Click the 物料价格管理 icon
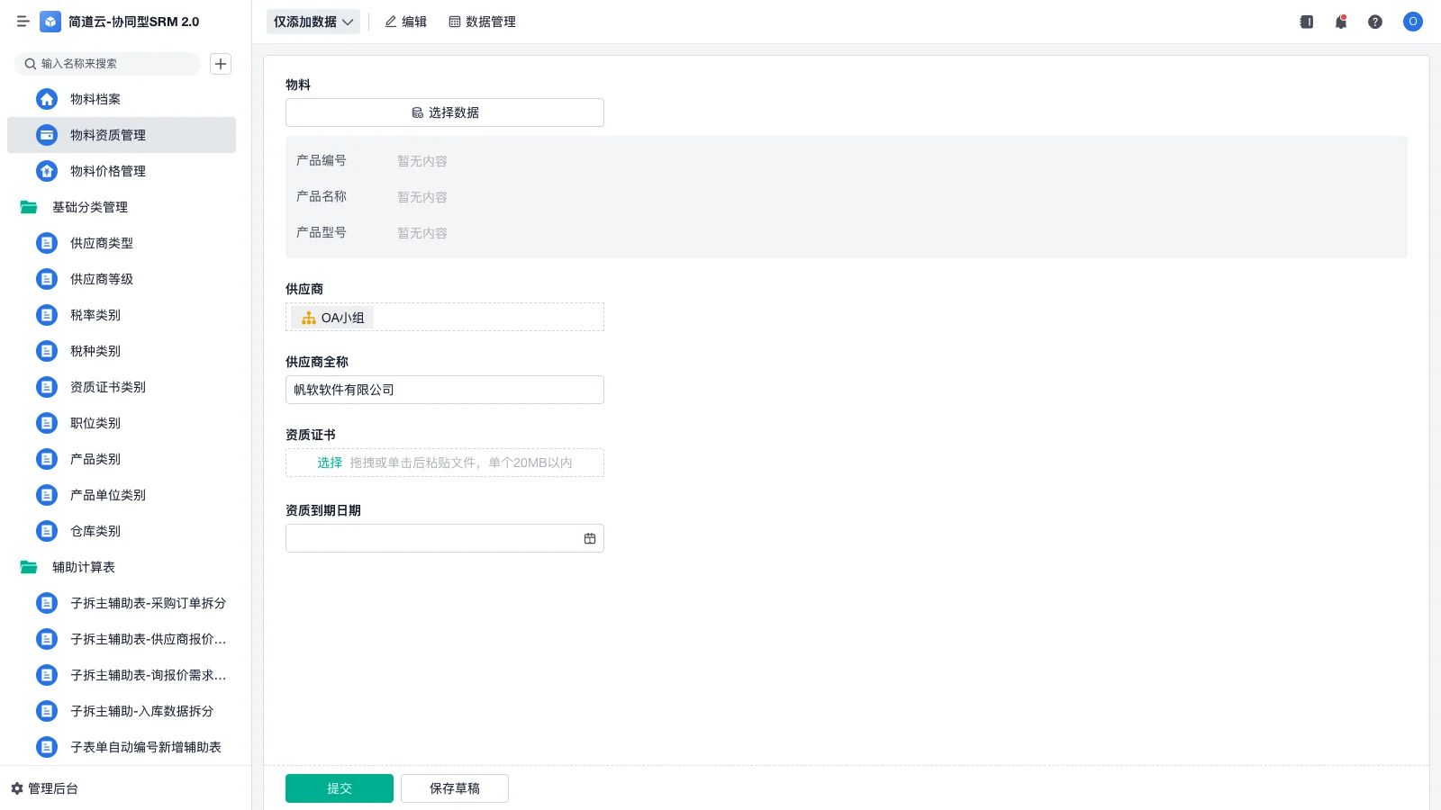 pyautogui.click(x=47, y=171)
